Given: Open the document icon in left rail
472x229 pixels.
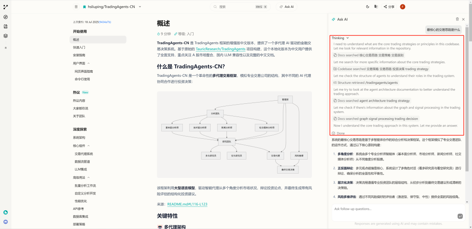Looking at the screenshot, I should pos(6,27).
